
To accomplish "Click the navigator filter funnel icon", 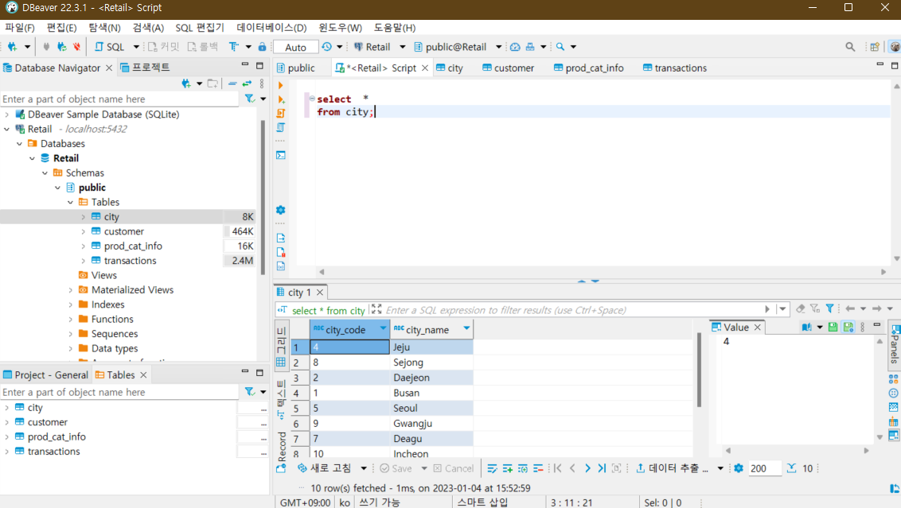I will pos(249,99).
